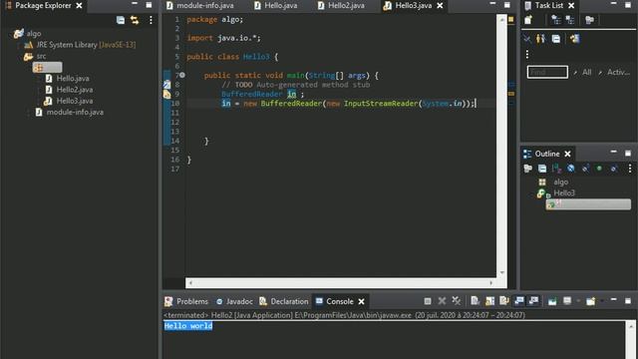Click the Activate task link

pyautogui.click(x=618, y=72)
